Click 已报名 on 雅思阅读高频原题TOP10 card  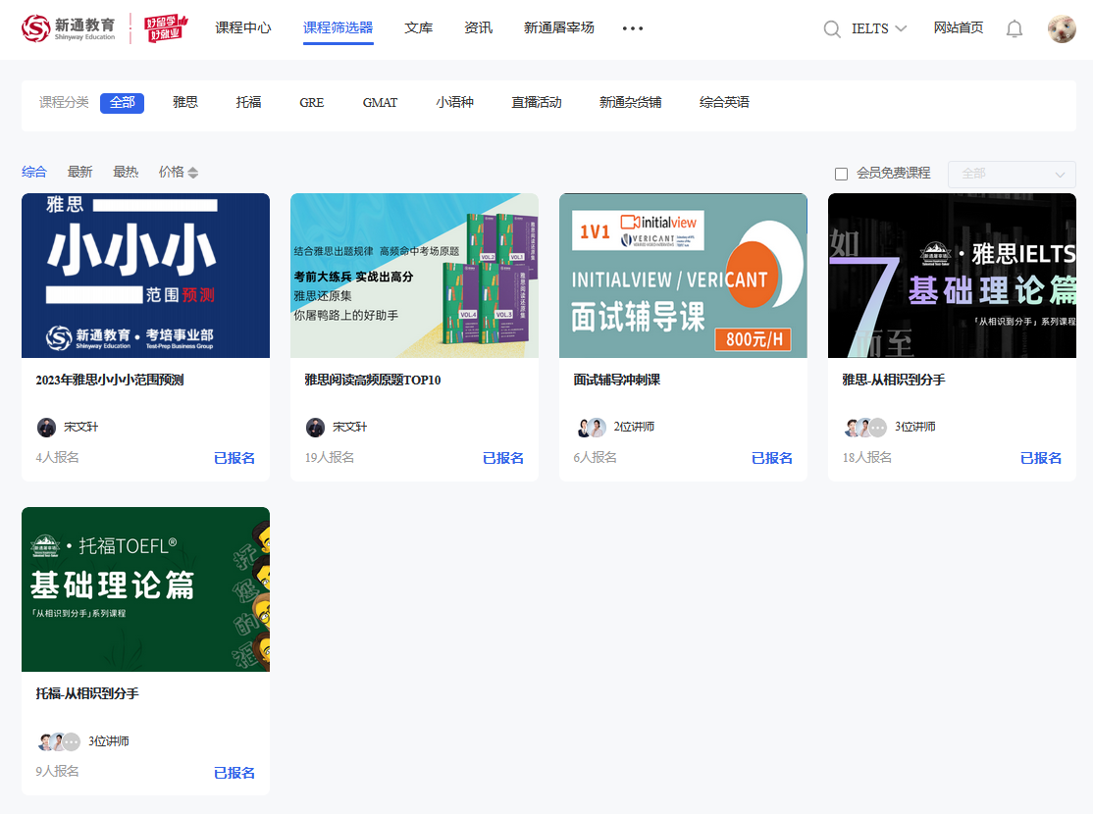503,458
